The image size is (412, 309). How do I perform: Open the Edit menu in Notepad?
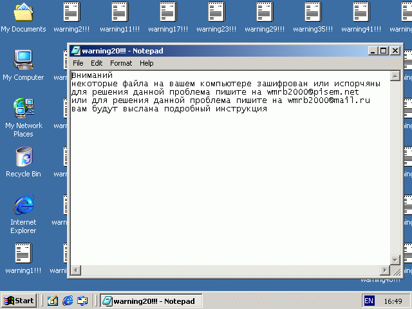97,63
